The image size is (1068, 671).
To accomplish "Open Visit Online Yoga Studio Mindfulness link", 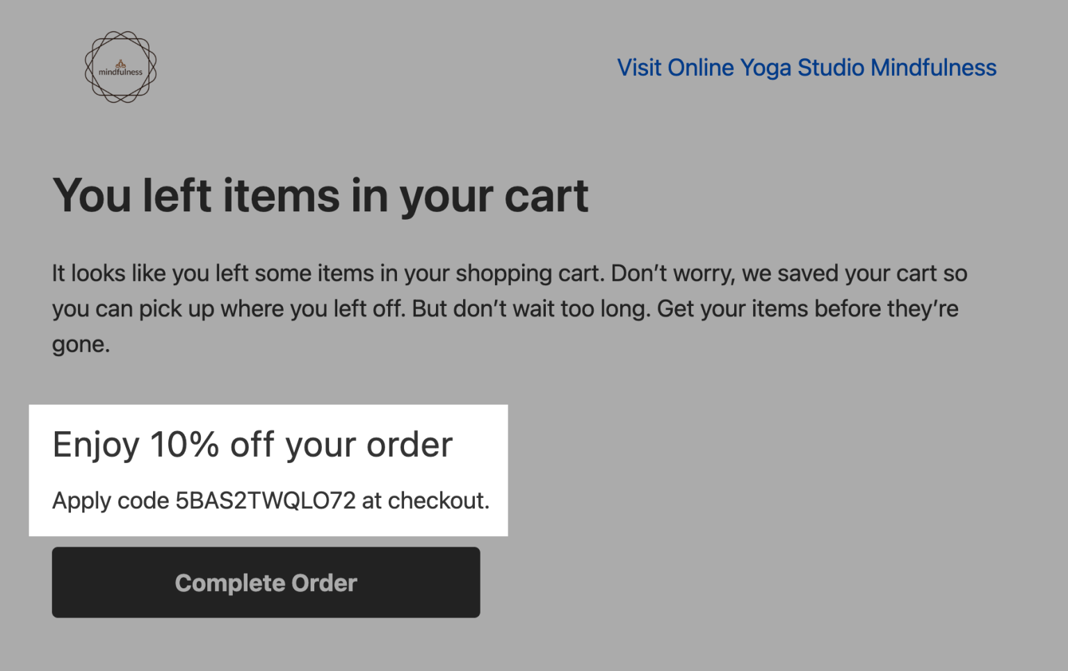I will coord(807,67).
